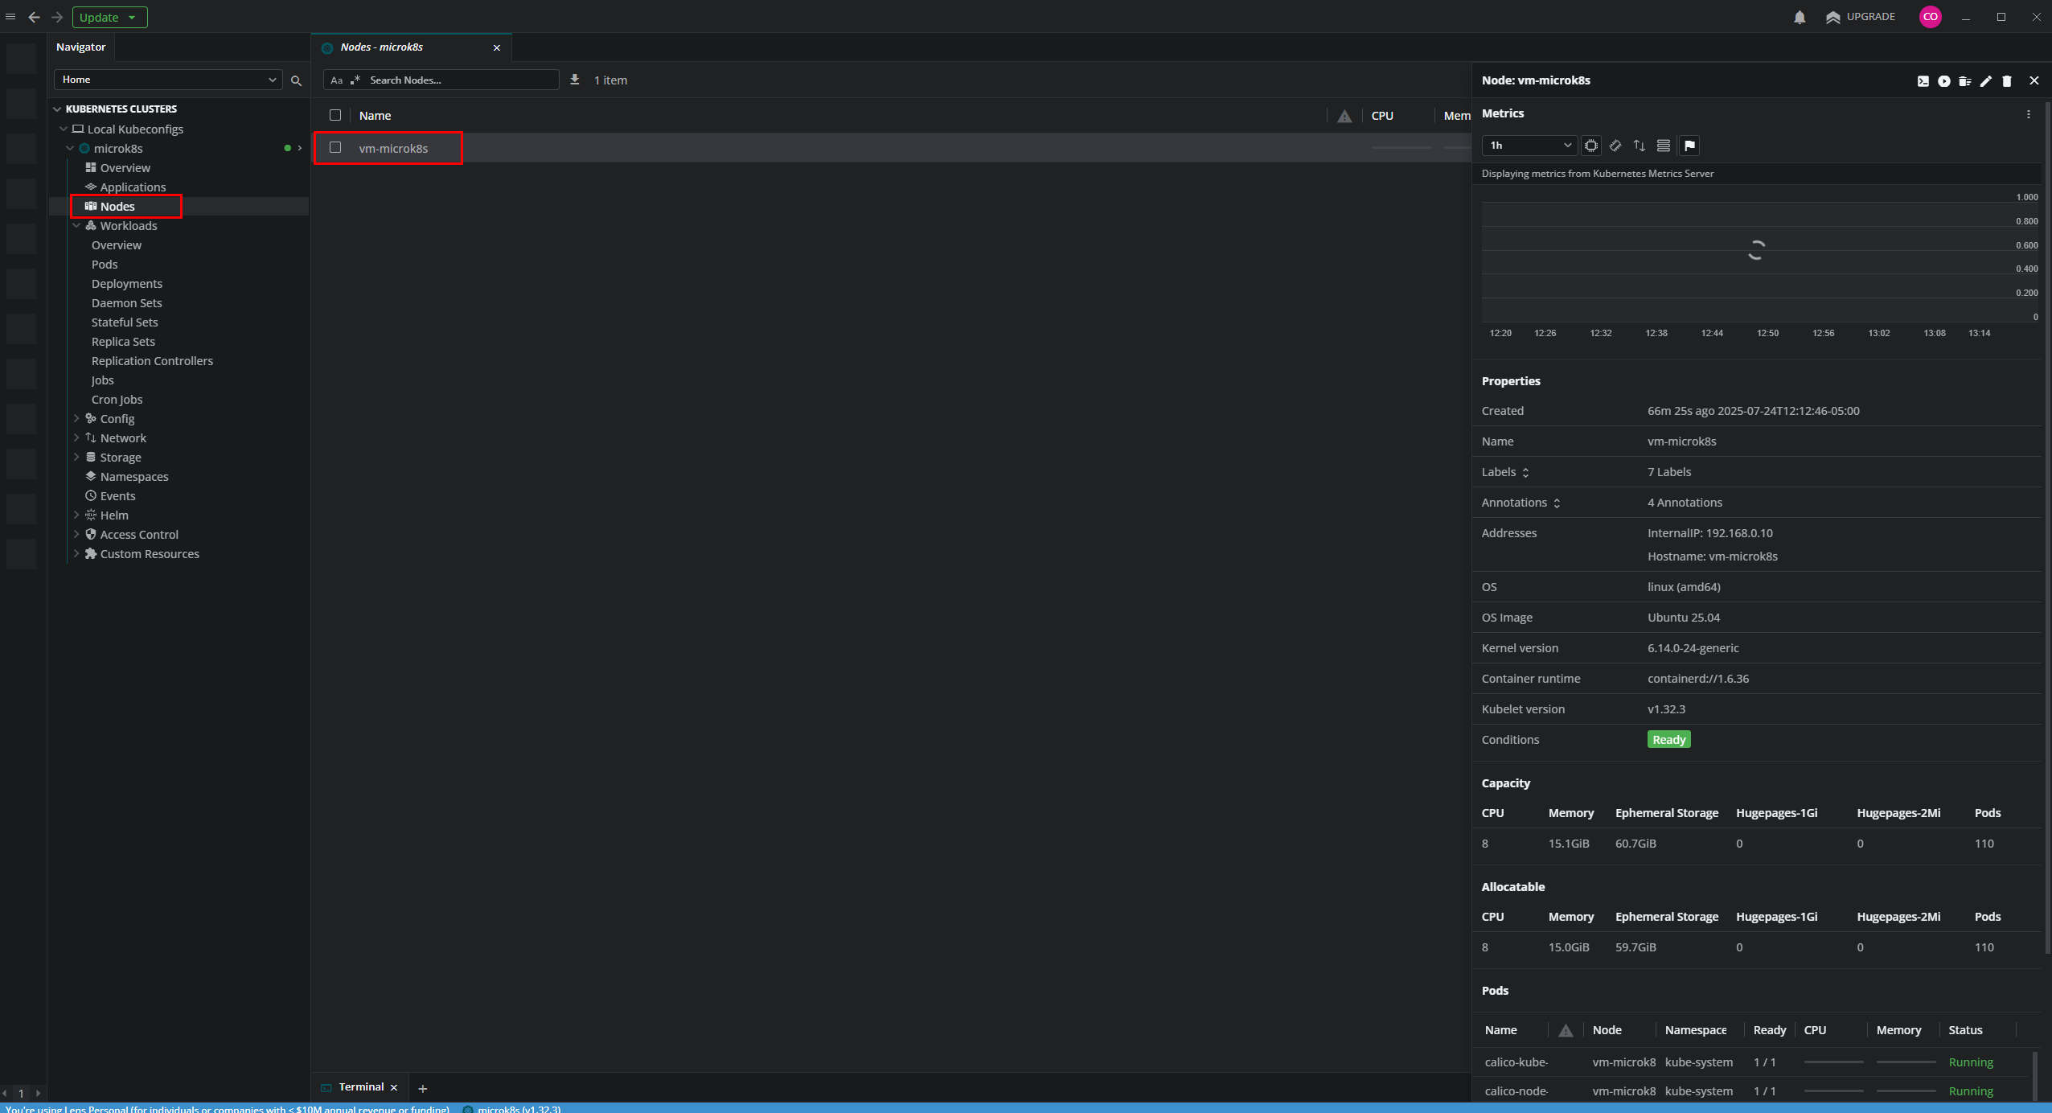Viewport: 2052px width, 1113px height.
Task: Expand the Custom Resources section
Action: (x=76, y=553)
